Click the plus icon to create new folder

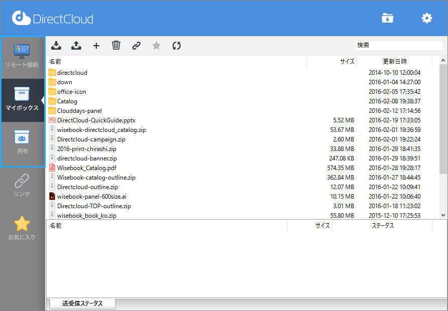click(x=96, y=46)
